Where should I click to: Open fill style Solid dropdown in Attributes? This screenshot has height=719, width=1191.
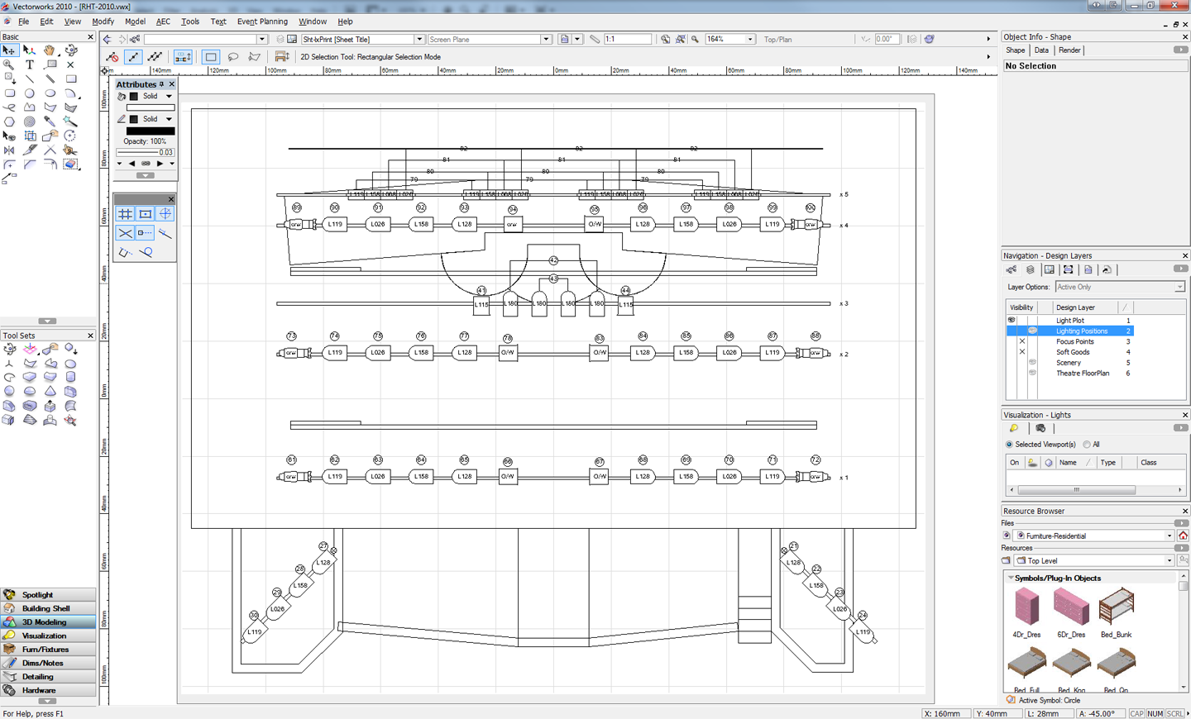(169, 97)
